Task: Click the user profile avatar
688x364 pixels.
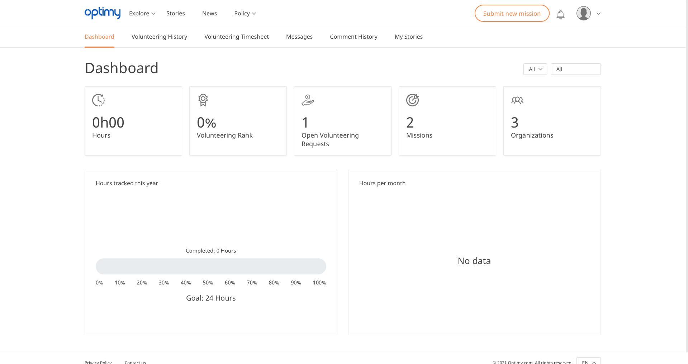Action: point(583,14)
